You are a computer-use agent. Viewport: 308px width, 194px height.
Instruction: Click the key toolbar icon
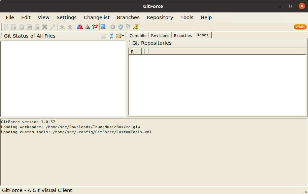(128, 27)
